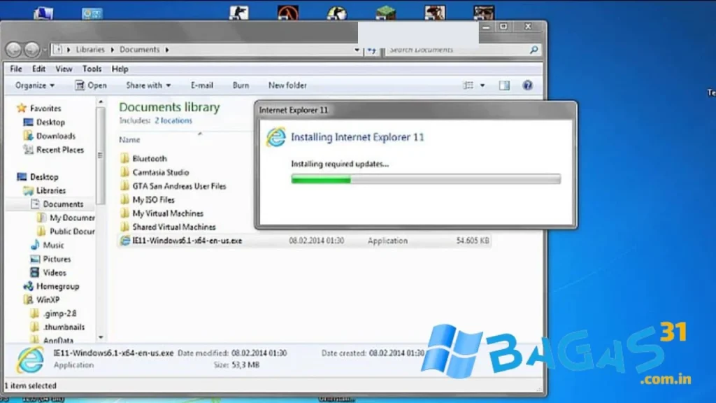Click the Recent Places icon

(x=28, y=150)
